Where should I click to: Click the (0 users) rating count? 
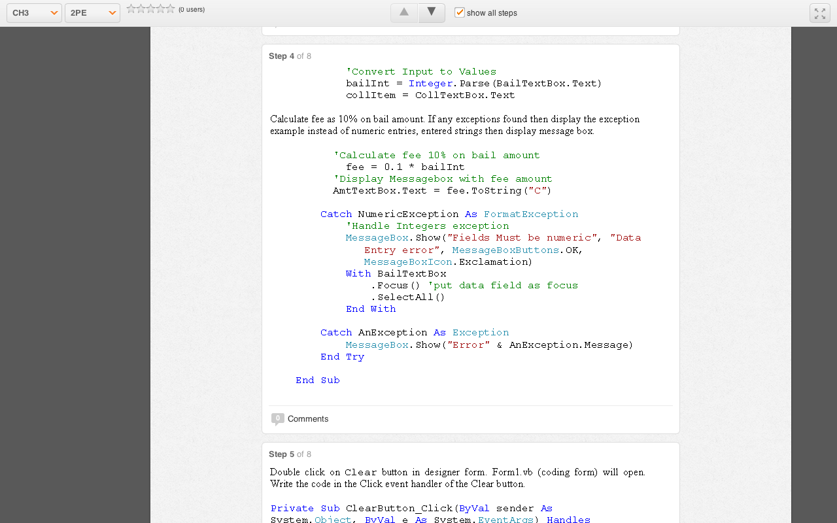coord(192,9)
